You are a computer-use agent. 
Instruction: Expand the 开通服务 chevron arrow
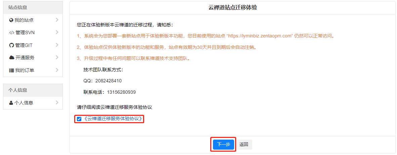coord(57,57)
